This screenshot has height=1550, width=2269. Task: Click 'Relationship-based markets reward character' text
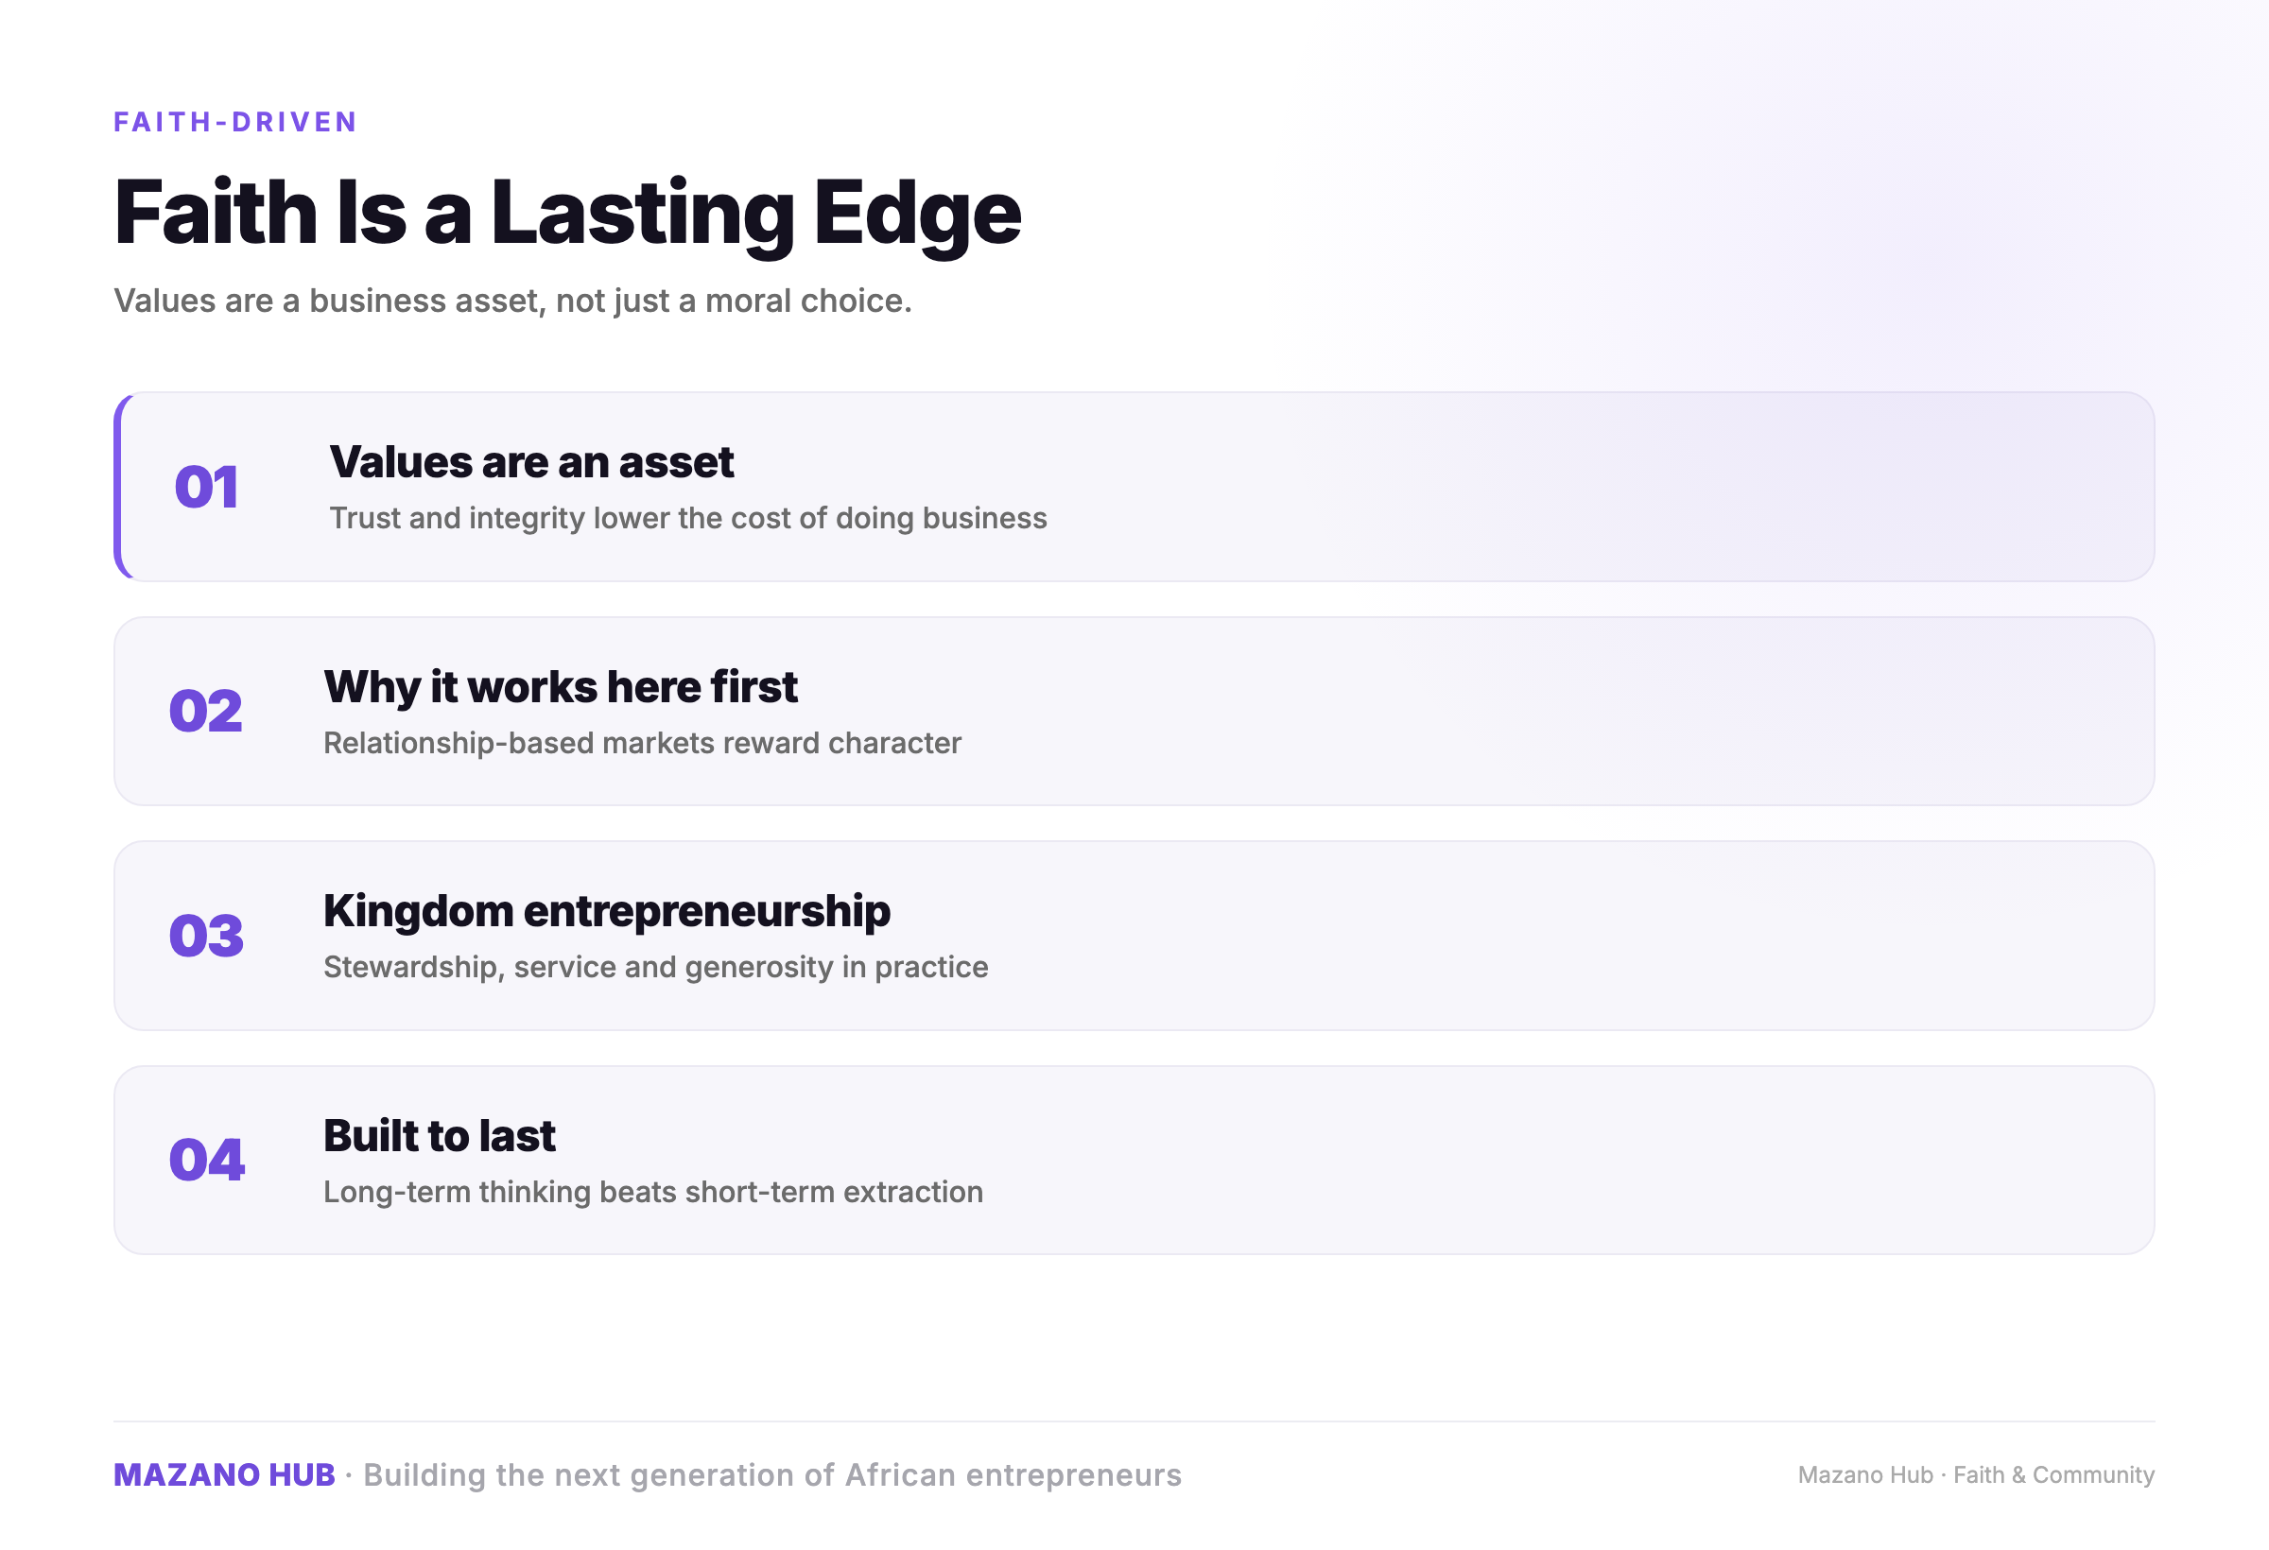(641, 743)
